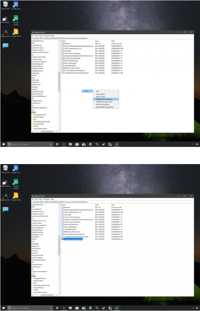Open Google Sheets shortcut on top screenshot's desktop
Image resolution: width=200 pixels, height=311 pixels.
16,21
